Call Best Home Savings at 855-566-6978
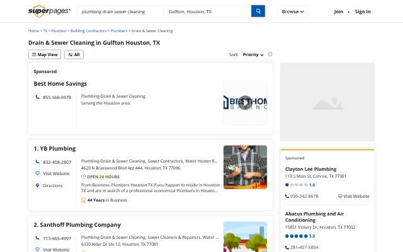 [x=57, y=97]
